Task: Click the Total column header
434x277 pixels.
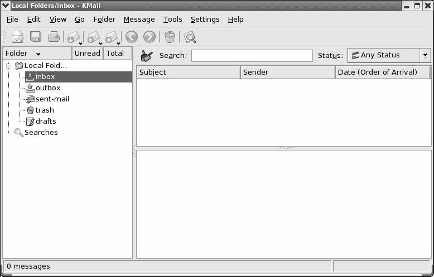Action: 117,54
